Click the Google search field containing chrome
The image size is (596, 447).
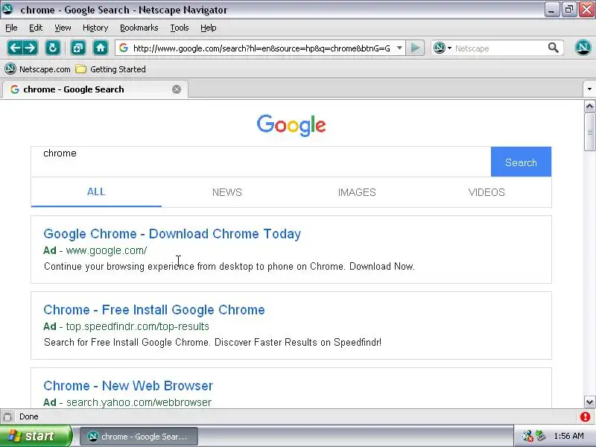(261, 162)
